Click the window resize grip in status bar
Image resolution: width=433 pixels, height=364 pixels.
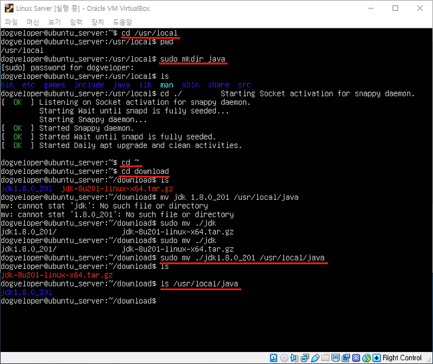tap(429, 360)
